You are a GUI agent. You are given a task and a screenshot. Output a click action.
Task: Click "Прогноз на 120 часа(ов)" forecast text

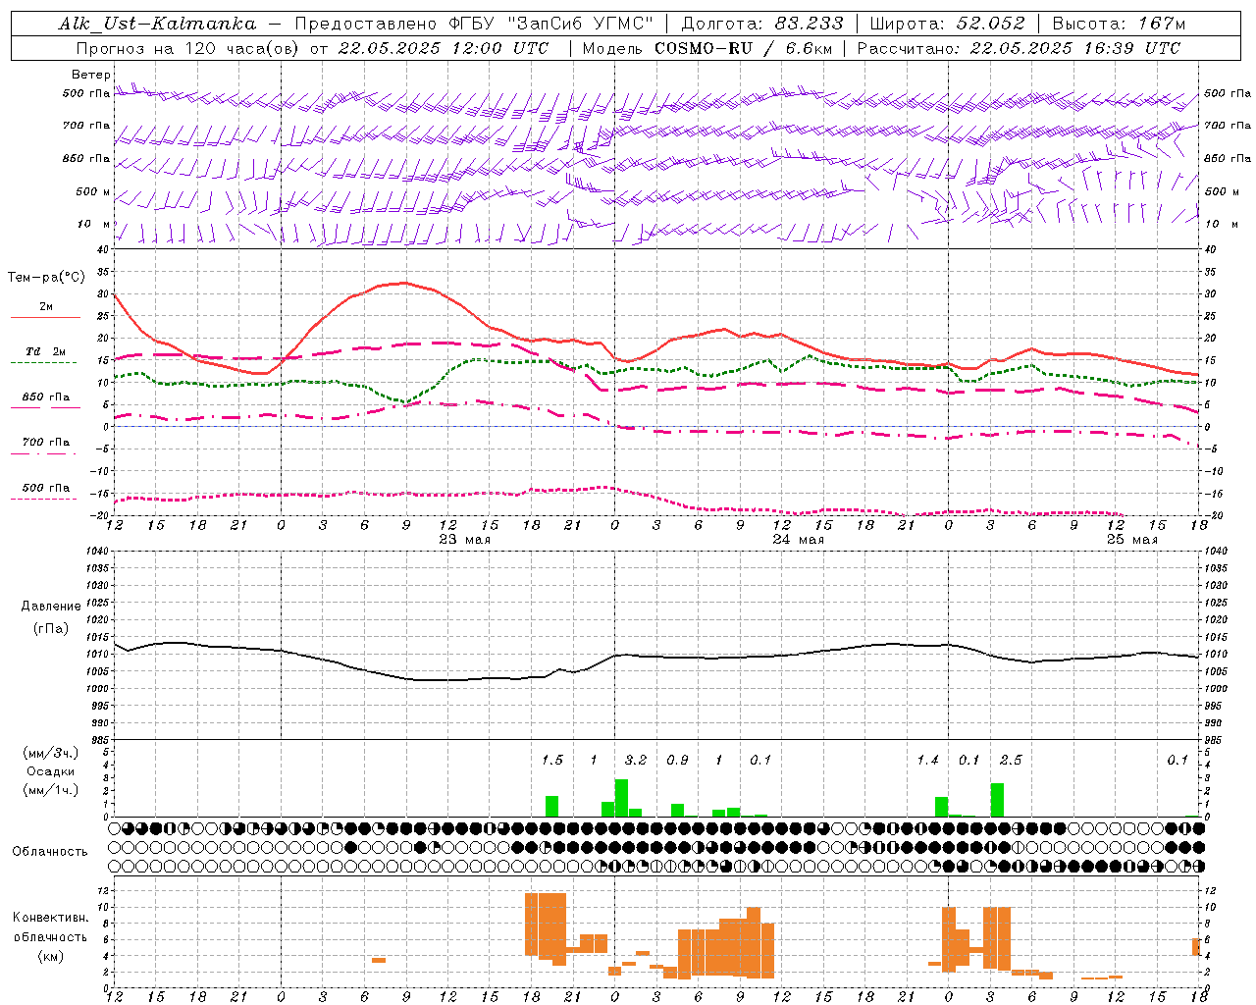[x=188, y=48]
